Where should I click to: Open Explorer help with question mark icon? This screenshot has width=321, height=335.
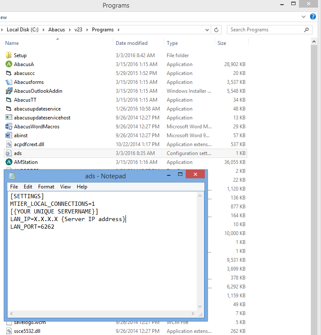(x=313, y=17)
